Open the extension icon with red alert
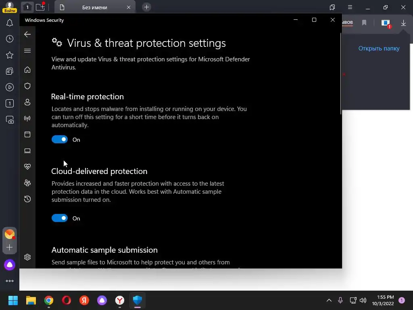This screenshot has width=413, height=310. (386, 23)
